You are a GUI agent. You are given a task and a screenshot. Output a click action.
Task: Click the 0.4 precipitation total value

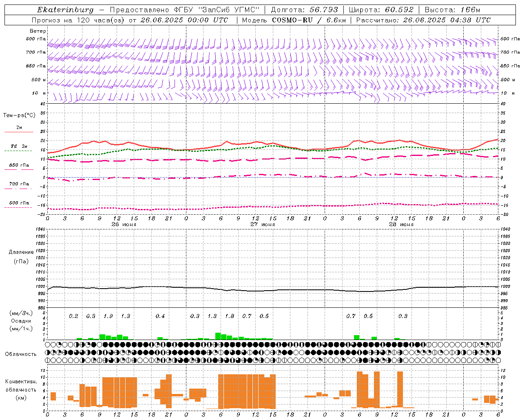160,316
